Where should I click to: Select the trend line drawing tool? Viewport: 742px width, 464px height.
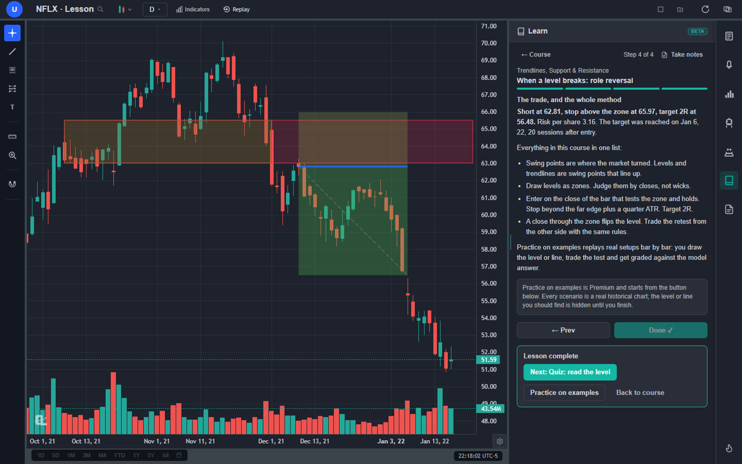(12, 52)
